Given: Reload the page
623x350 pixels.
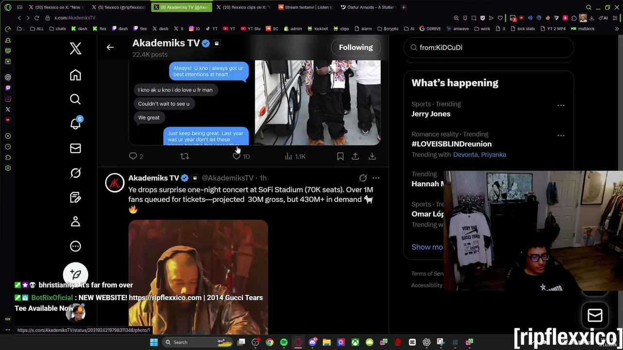Looking at the screenshot, I should coord(37,18).
